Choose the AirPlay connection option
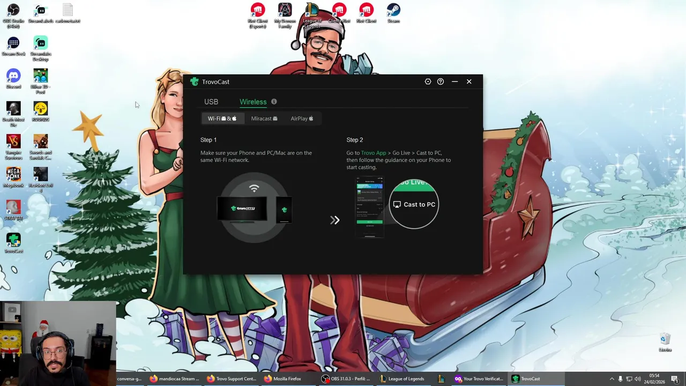 (x=302, y=118)
